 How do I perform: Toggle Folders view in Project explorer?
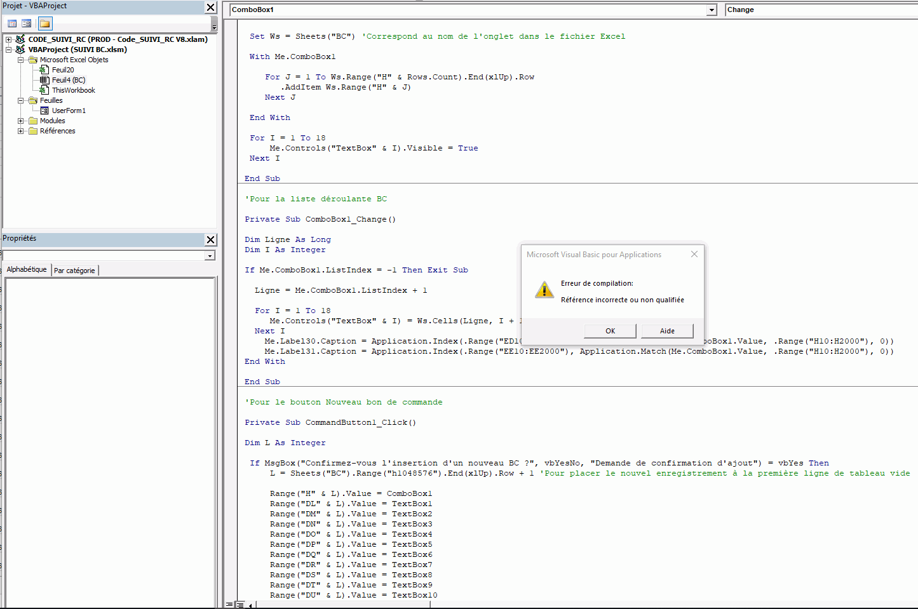click(44, 23)
